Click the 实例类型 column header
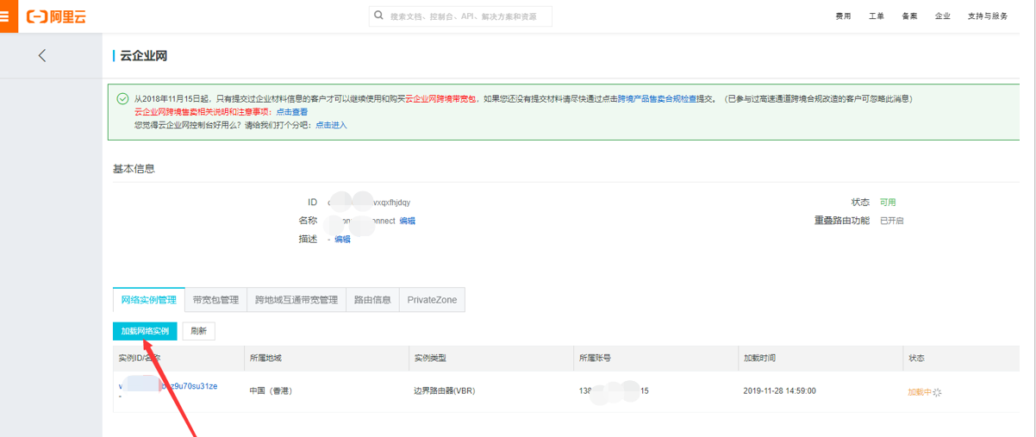1036x437 pixels. [430, 358]
